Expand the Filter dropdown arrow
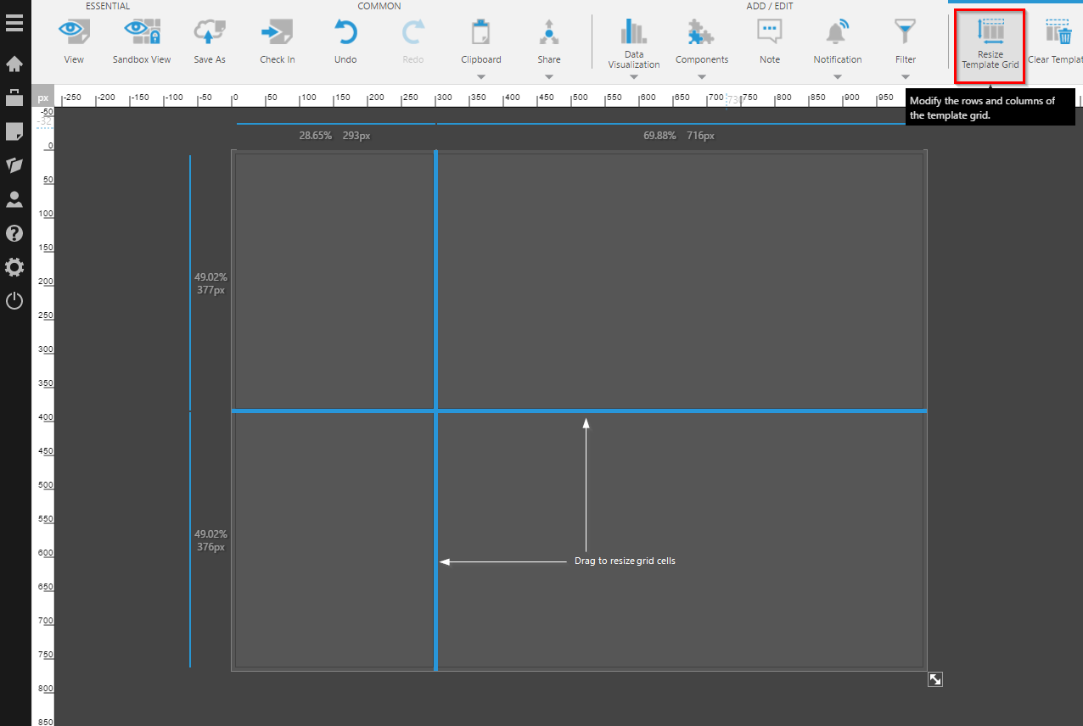 [906, 77]
